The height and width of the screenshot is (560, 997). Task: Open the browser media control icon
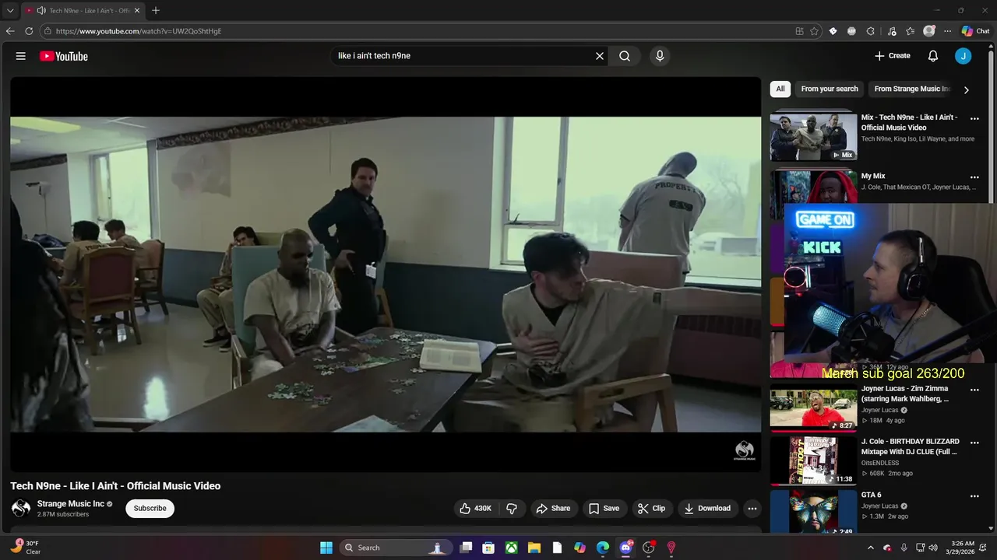(x=891, y=31)
